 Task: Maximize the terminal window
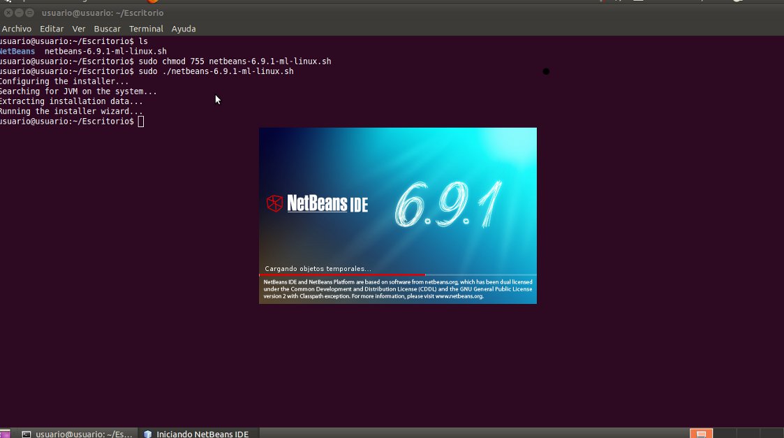[30, 13]
